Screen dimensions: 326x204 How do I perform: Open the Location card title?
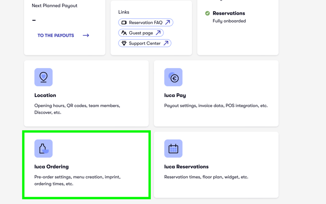click(45, 95)
